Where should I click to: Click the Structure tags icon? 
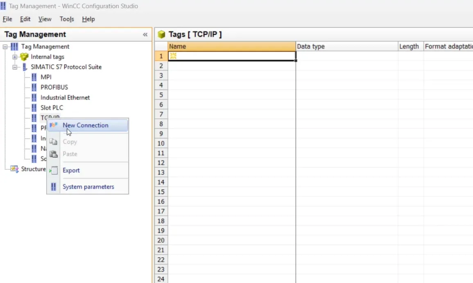tap(14, 169)
